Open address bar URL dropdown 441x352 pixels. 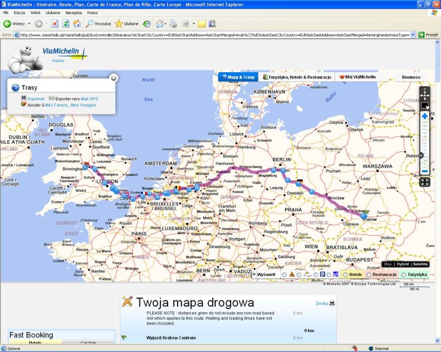tap(413, 35)
